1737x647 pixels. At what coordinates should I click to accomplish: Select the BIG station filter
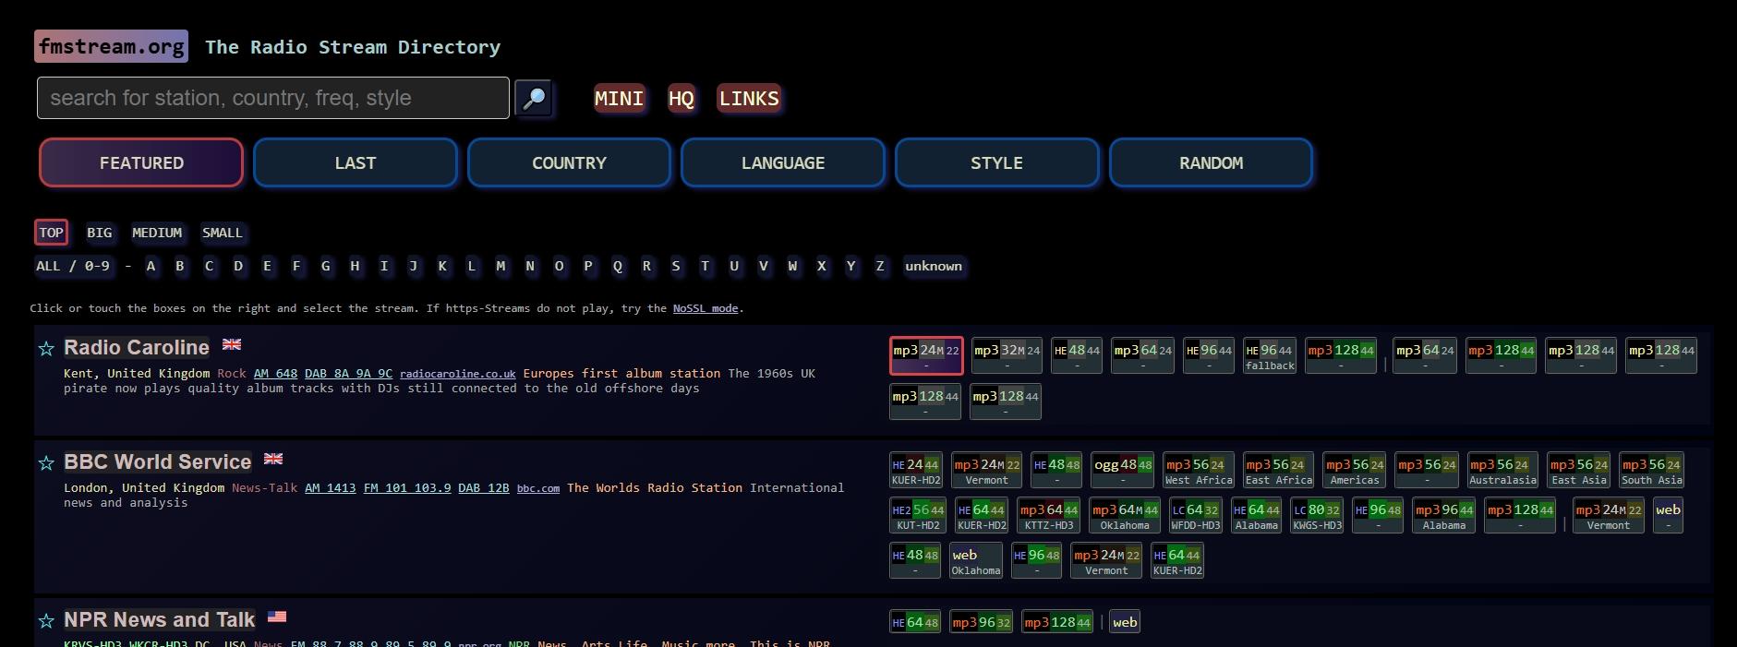pos(99,233)
